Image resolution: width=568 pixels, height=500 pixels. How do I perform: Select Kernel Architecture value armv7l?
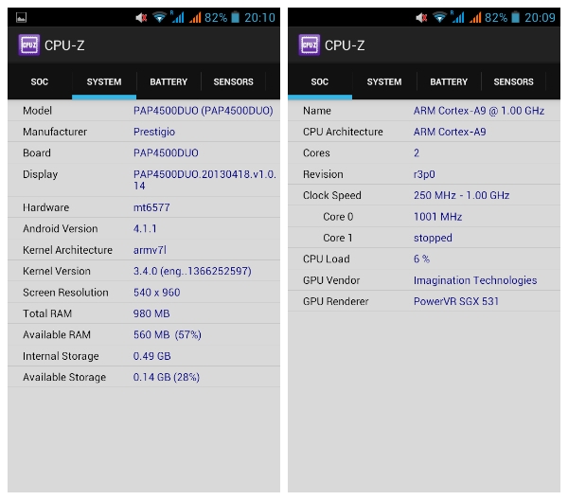tap(150, 250)
